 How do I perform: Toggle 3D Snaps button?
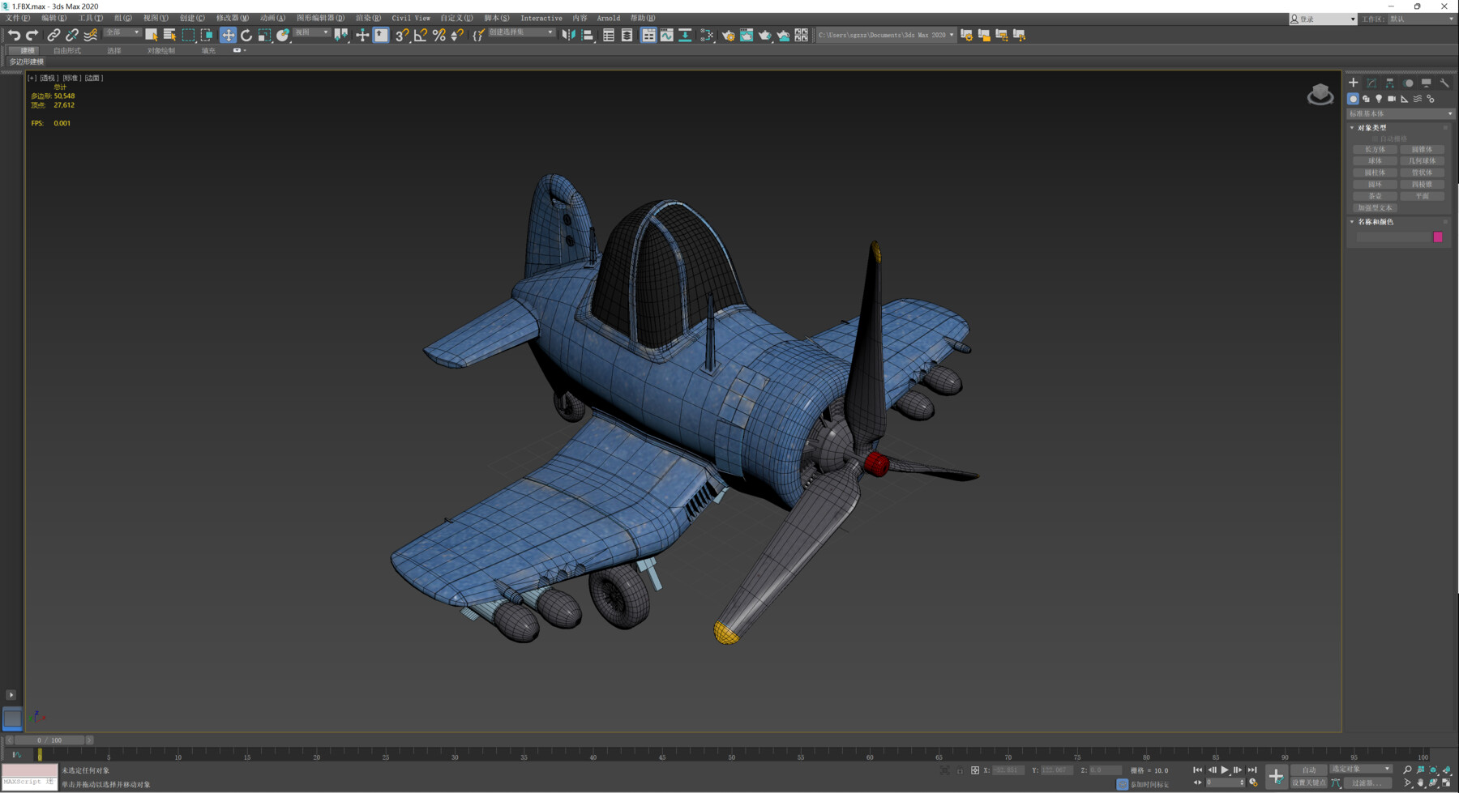(402, 35)
